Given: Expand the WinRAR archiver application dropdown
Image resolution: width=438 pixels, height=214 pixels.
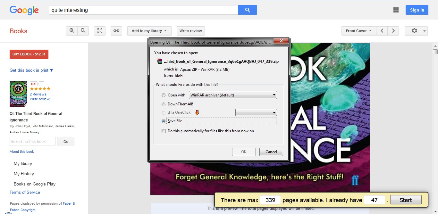Looking at the screenshot, I should [x=233, y=95].
